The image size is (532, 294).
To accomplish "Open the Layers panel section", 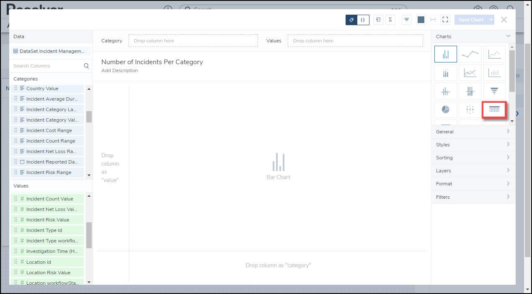I will tap(473, 171).
